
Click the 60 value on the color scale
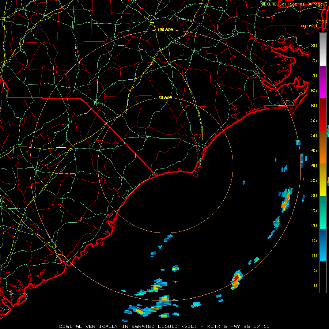[314, 106]
